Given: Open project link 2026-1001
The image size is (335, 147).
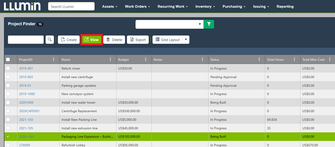Looking at the screenshot, I should pyautogui.click(x=27, y=137).
